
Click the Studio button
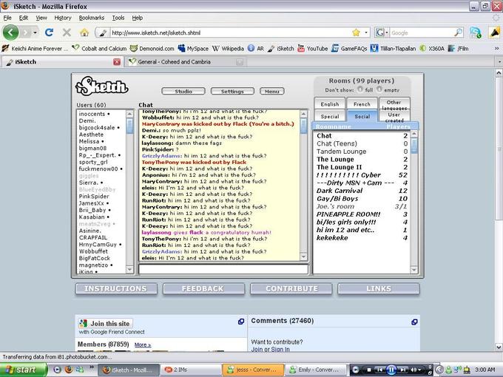coord(183,92)
